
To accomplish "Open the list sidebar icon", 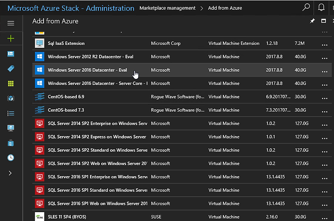I will (11, 114).
